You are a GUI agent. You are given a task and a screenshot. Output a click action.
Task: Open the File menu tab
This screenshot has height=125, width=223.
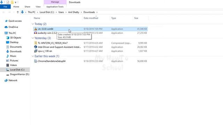click(x=5, y=7)
